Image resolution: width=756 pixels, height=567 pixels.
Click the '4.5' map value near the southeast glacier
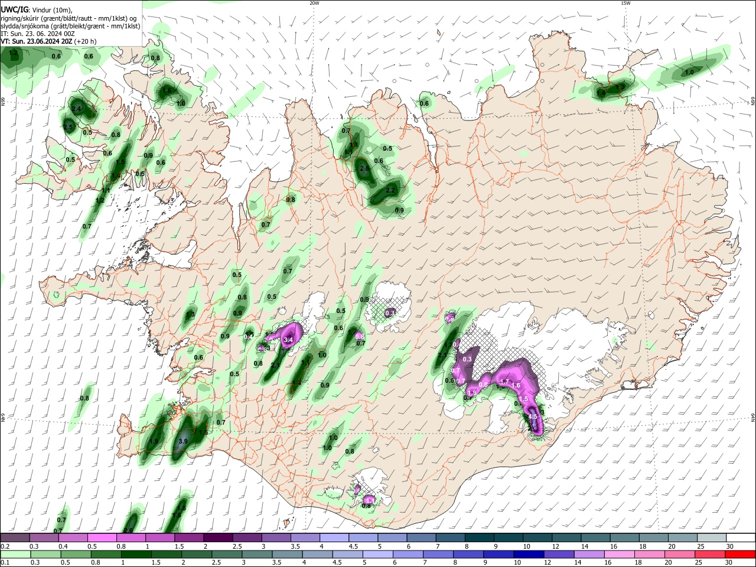[x=533, y=416]
